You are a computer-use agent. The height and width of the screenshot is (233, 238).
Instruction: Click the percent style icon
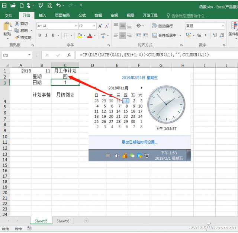tap(199, 35)
